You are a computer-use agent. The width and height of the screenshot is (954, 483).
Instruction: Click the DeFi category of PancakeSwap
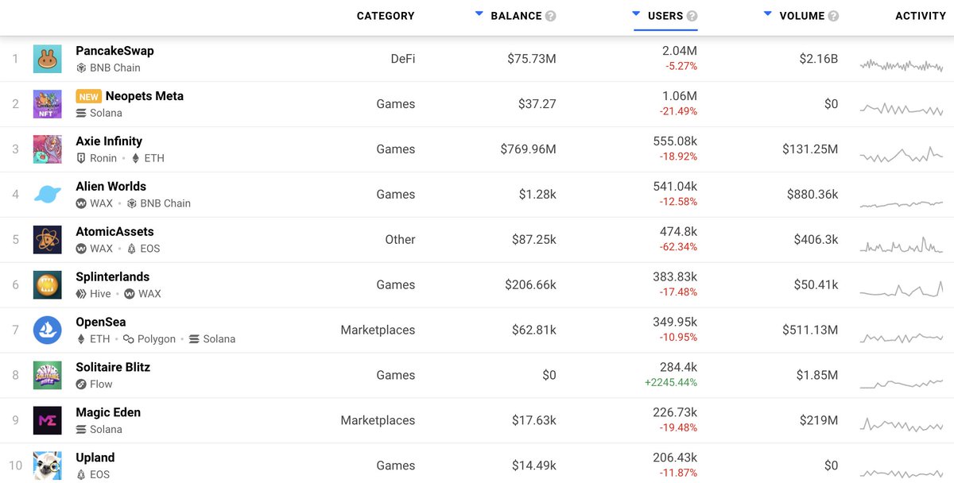pyautogui.click(x=401, y=59)
